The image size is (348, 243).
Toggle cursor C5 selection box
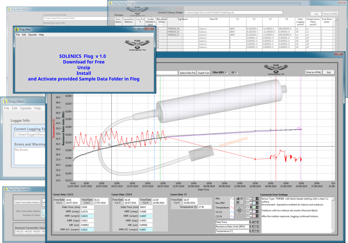(251, 216)
